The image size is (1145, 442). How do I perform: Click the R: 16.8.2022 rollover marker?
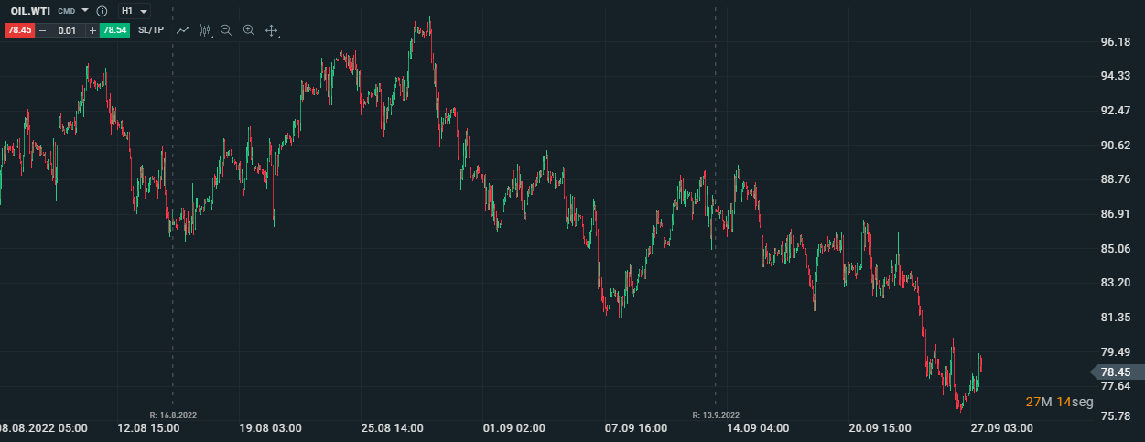point(173,415)
